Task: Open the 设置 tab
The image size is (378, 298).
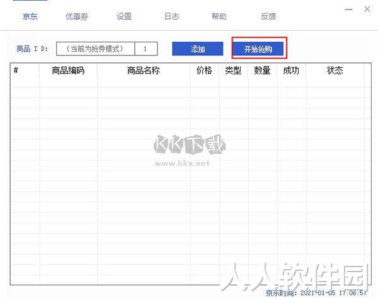Action: click(124, 16)
